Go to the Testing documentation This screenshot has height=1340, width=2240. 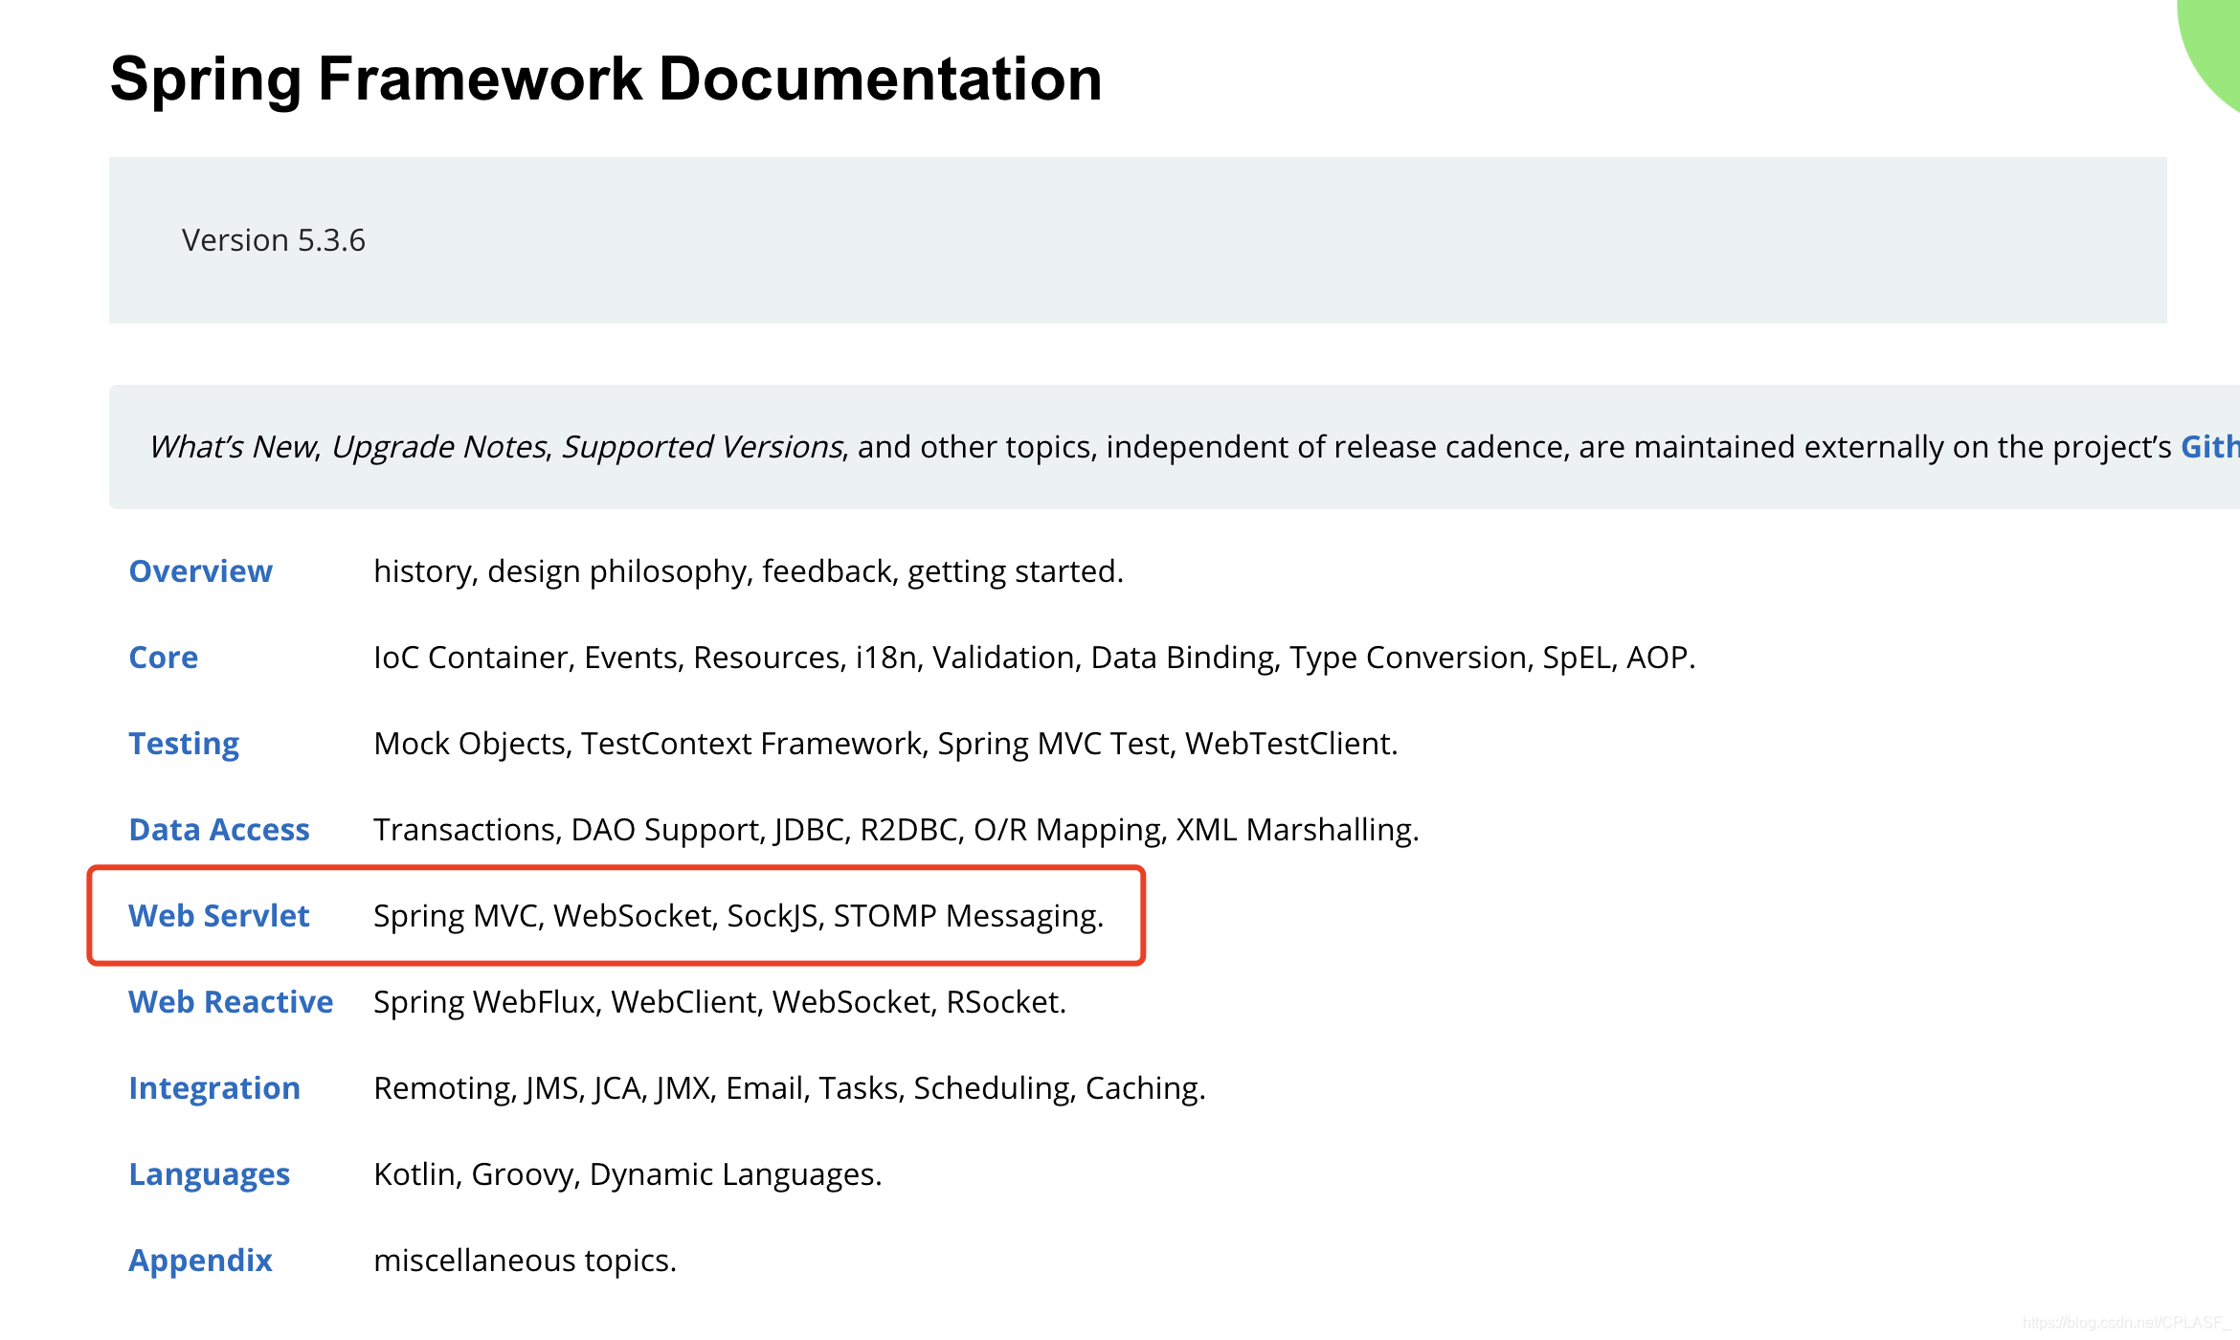pos(184,745)
